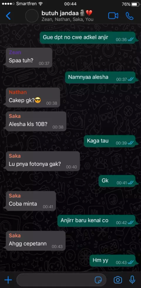Tap Zean's name above 'Spaa tuh?'
The width and height of the screenshot is (141, 288).
15,52
